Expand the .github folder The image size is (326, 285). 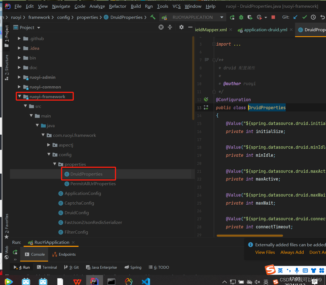(x=19, y=38)
